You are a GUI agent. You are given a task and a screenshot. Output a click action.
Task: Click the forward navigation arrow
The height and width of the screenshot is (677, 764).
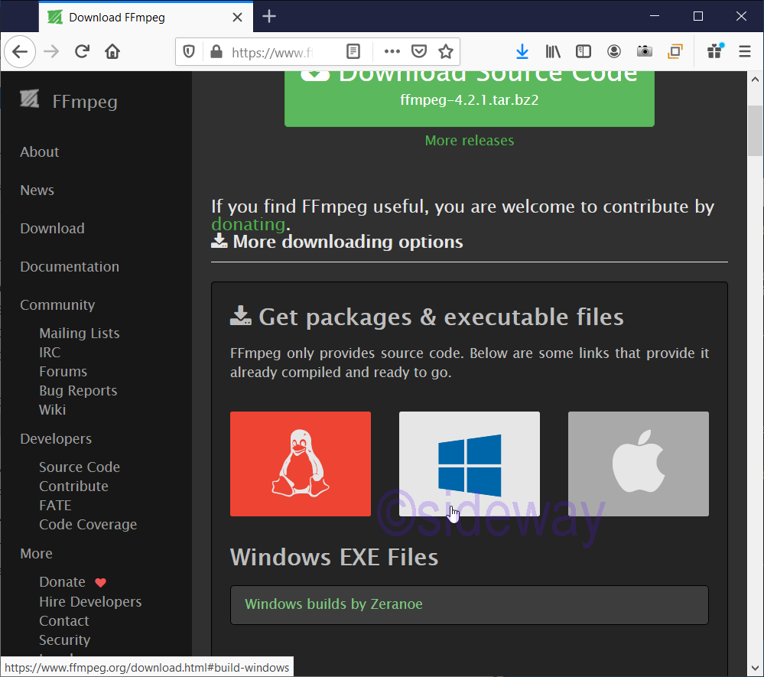click(x=51, y=52)
